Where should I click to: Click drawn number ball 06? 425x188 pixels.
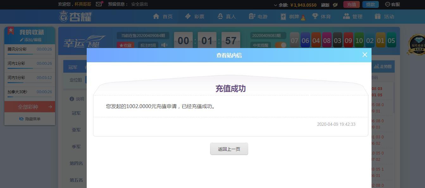(x=305, y=40)
